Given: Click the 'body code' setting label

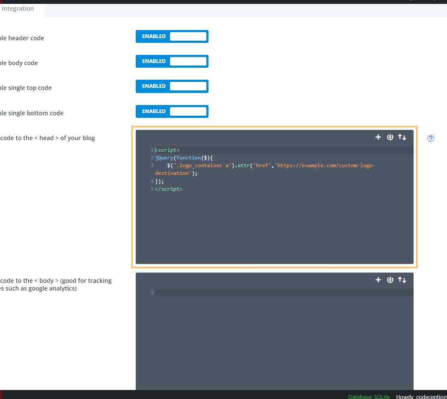Looking at the screenshot, I should 19,63.
